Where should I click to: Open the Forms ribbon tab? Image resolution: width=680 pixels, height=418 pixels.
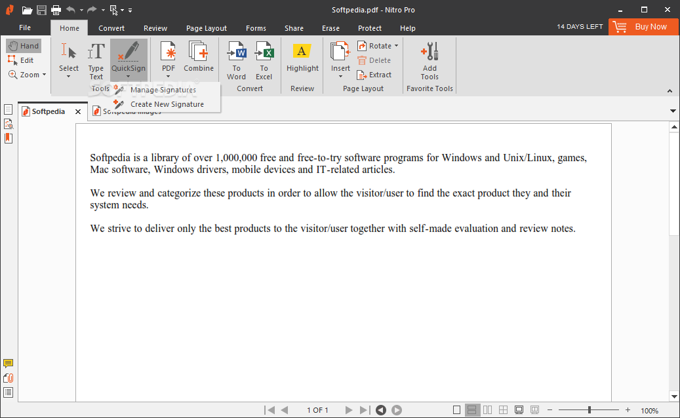[x=256, y=28]
